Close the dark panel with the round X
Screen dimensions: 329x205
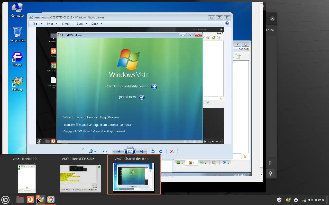(272, 19)
